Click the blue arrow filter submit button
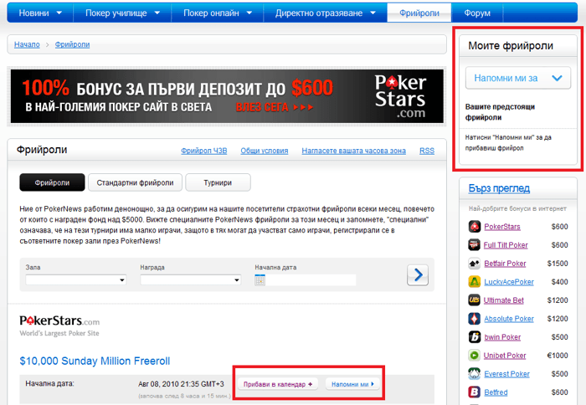 click(x=418, y=275)
